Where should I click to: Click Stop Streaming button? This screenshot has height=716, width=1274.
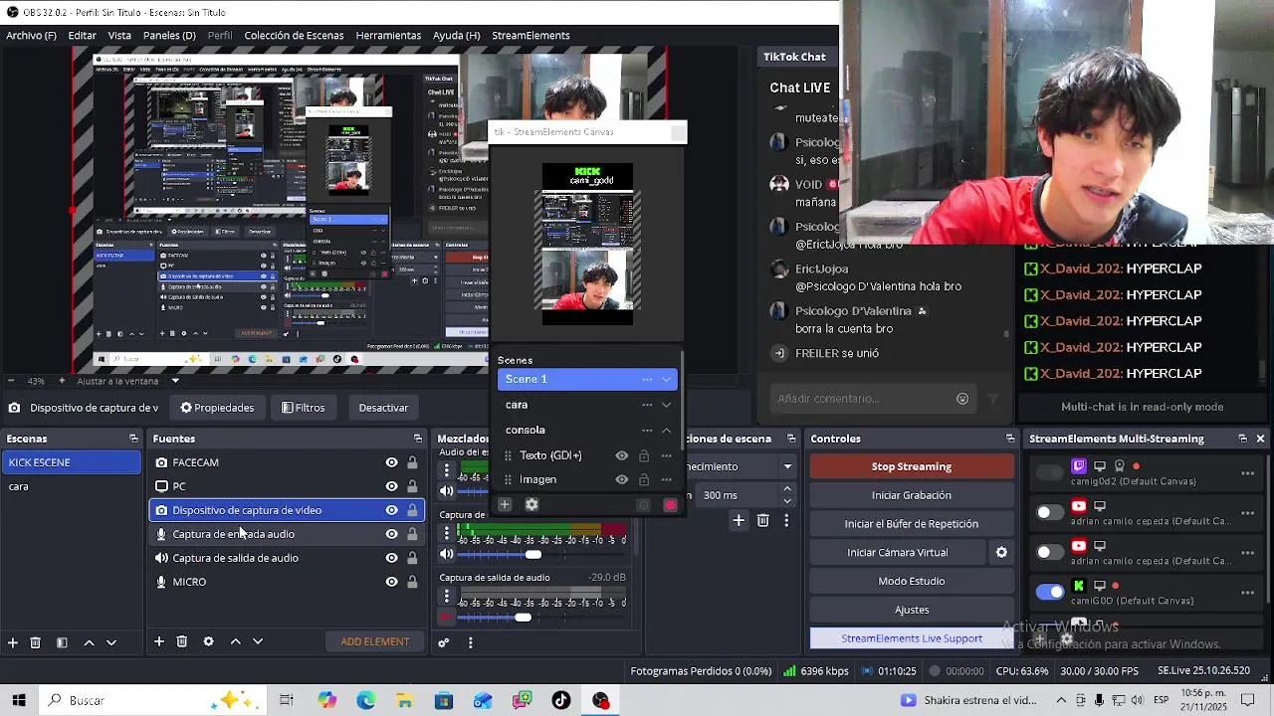pos(912,466)
